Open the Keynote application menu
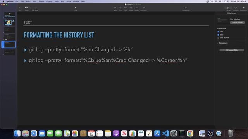248x139 pixels. (10, 2)
